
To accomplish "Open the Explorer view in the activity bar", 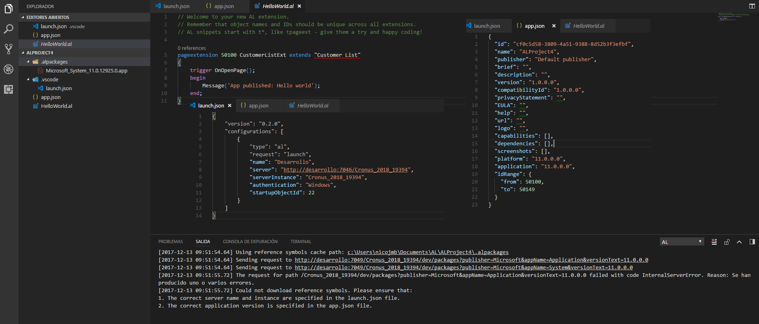I will (x=8, y=8).
